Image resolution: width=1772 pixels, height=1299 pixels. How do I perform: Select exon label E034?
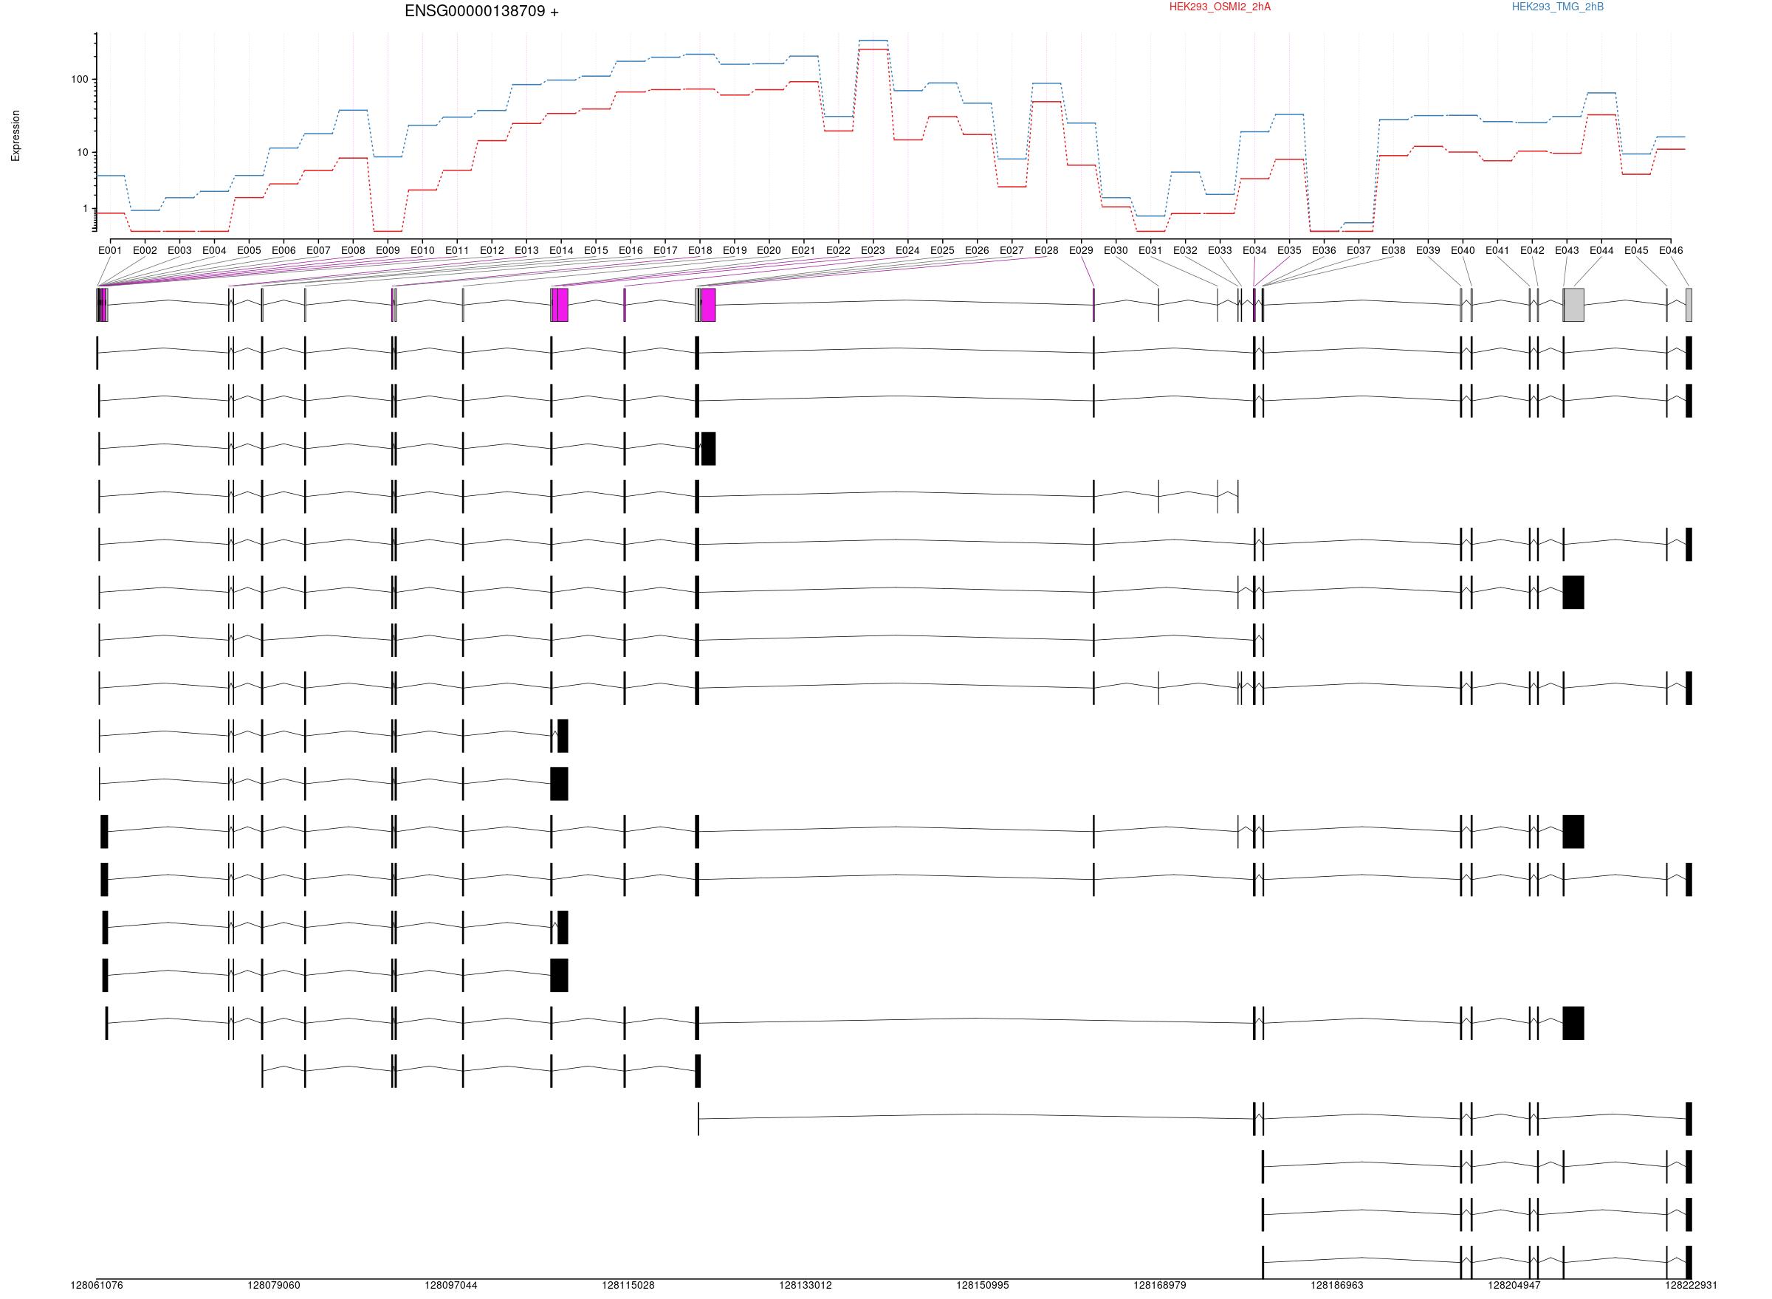1254,251
